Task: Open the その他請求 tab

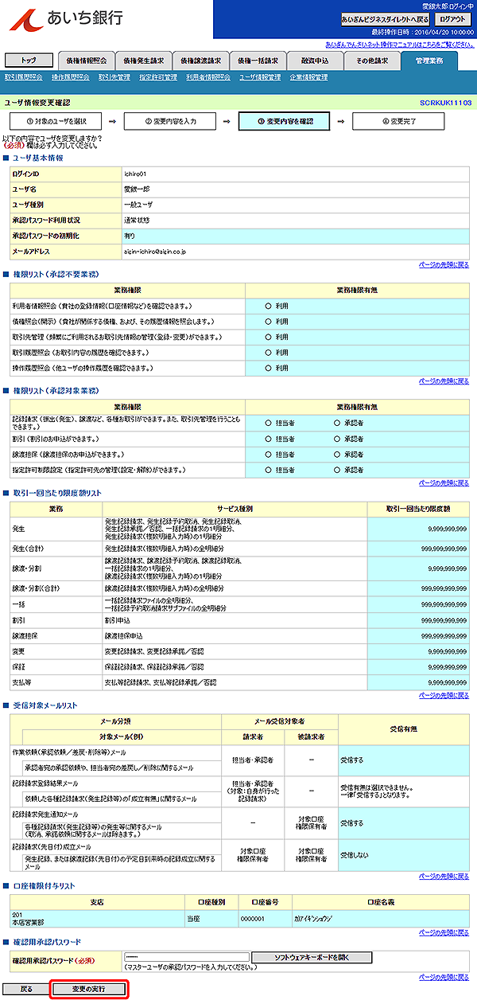Action: point(372,61)
